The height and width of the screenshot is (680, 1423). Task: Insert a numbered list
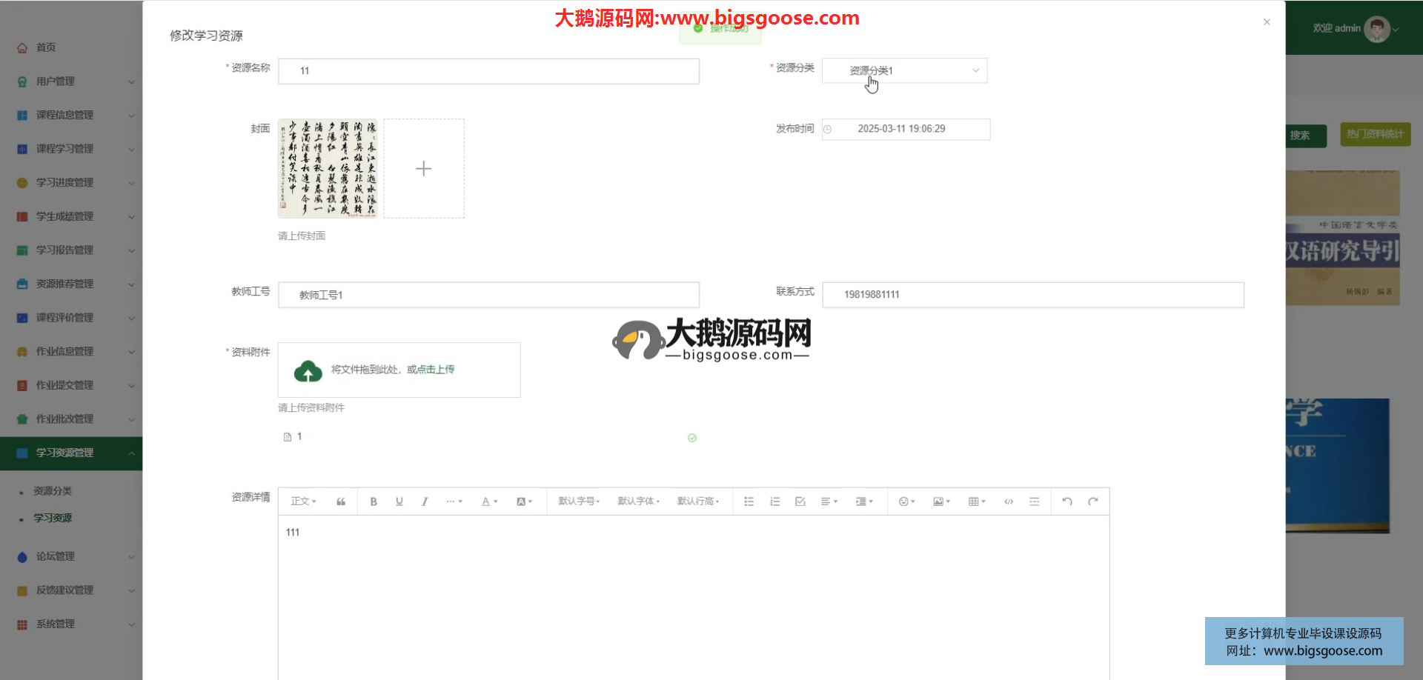pyautogui.click(x=774, y=501)
